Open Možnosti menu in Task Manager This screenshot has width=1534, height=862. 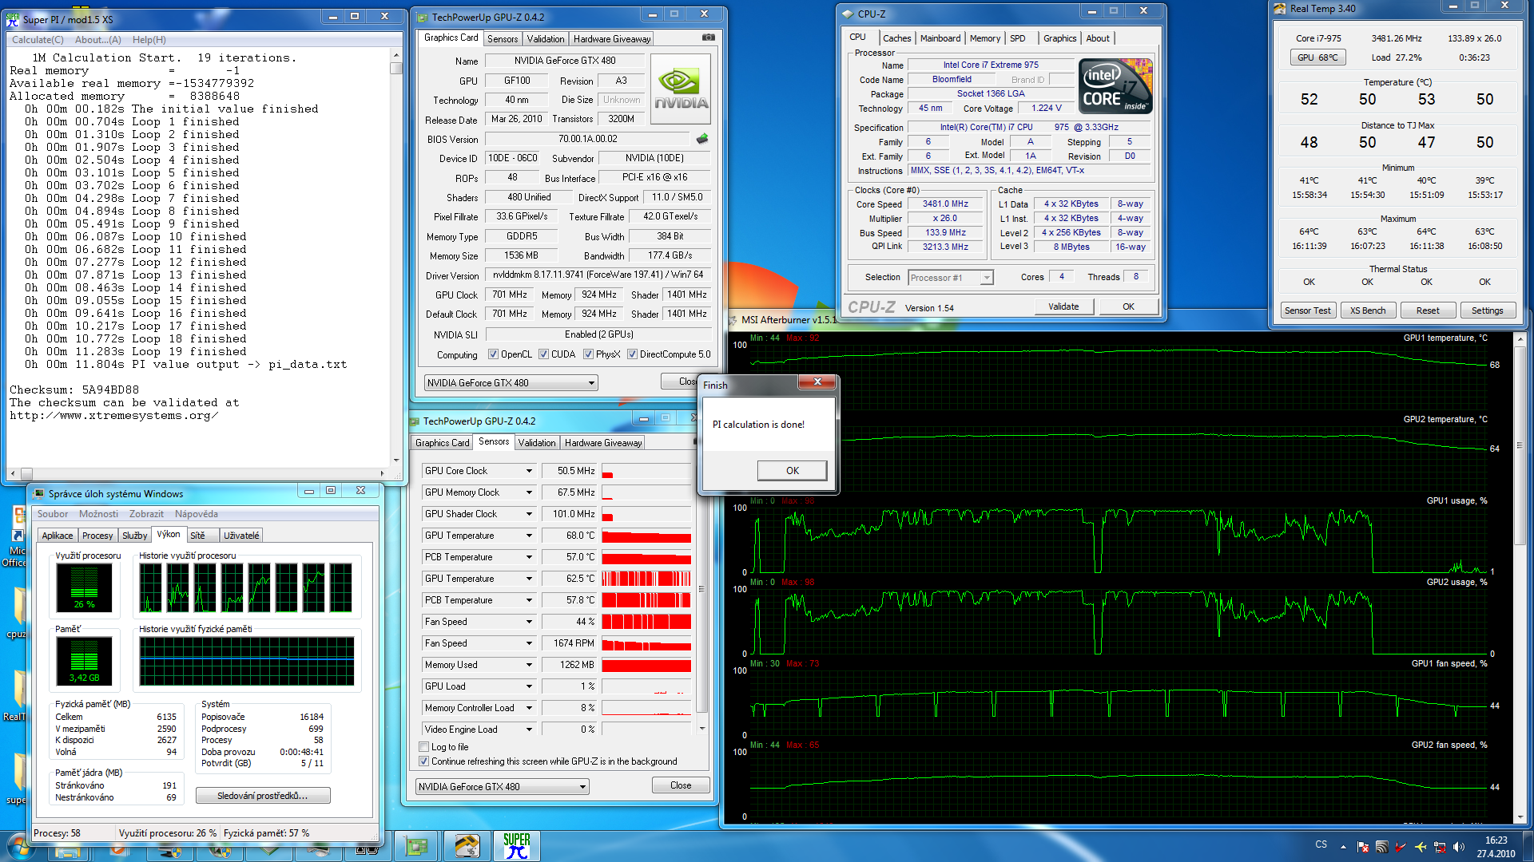click(x=98, y=514)
